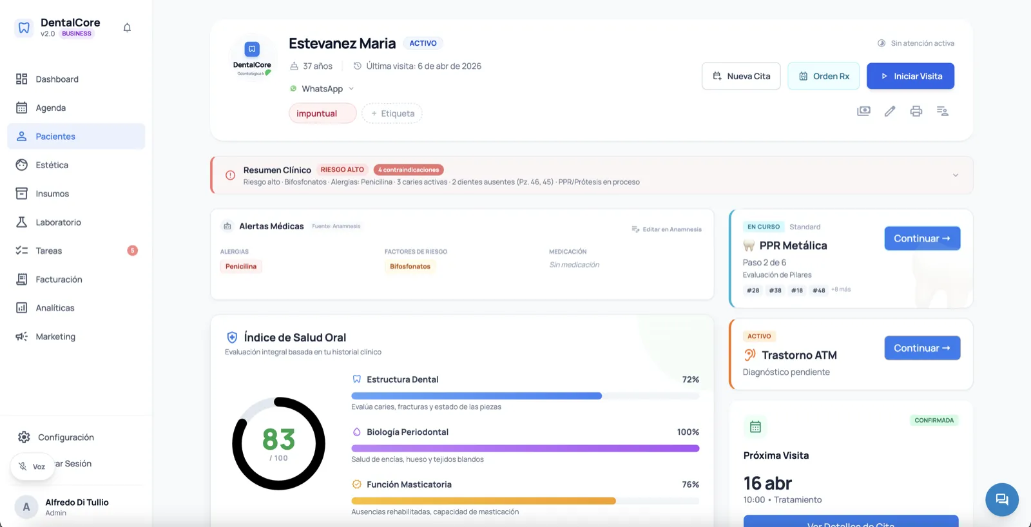Image resolution: width=1031 pixels, height=527 pixels.
Task: Click Editar en Anamnesis link
Action: coord(667,229)
